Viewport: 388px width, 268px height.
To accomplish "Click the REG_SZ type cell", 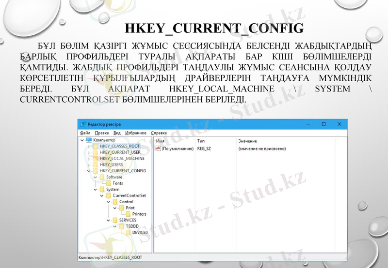I will (204, 149).
